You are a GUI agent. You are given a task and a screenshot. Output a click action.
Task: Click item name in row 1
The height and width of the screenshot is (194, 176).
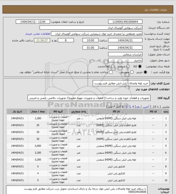point(116,119)
